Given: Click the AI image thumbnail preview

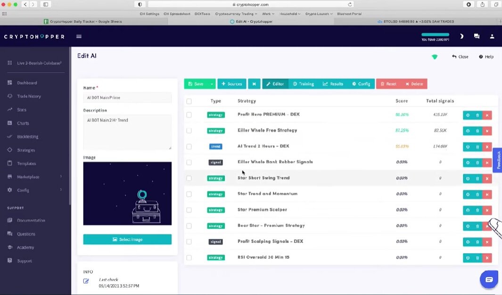Looking at the screenshot, I should [x=127, y=193].
